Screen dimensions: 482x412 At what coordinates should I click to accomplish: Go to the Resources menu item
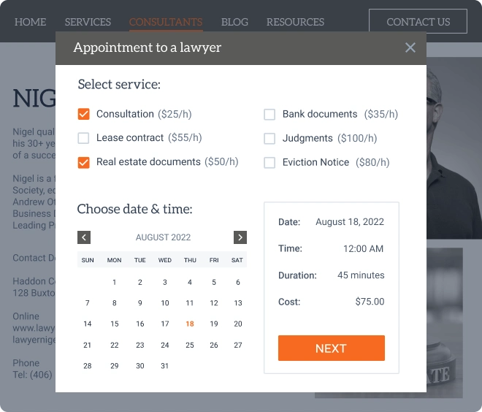(295, 22)
